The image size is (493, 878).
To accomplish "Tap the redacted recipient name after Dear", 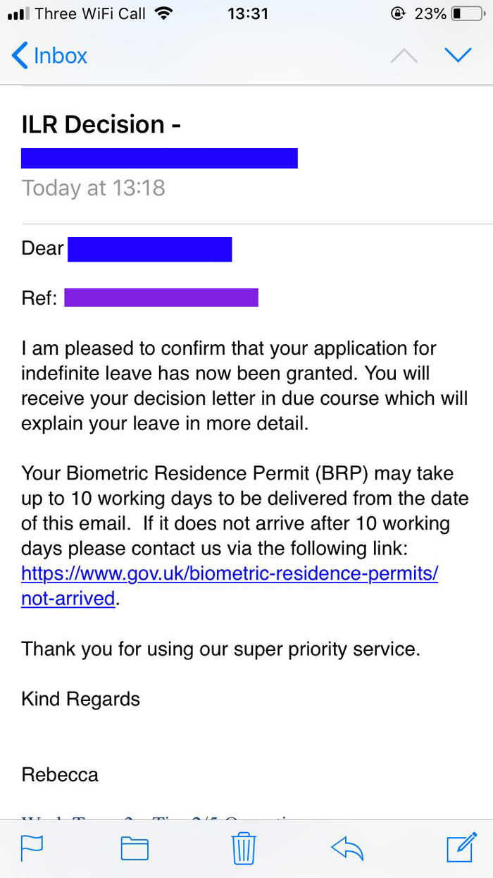I will point(149,249).
